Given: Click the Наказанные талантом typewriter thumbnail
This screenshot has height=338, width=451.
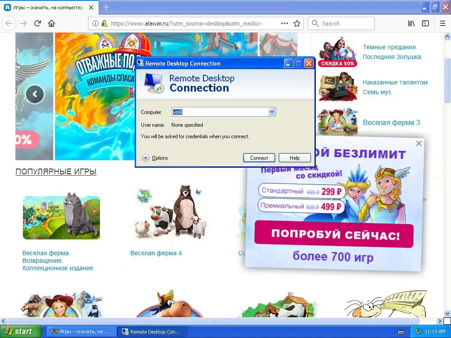Looking at the screenshot, I should coord(338,87).
